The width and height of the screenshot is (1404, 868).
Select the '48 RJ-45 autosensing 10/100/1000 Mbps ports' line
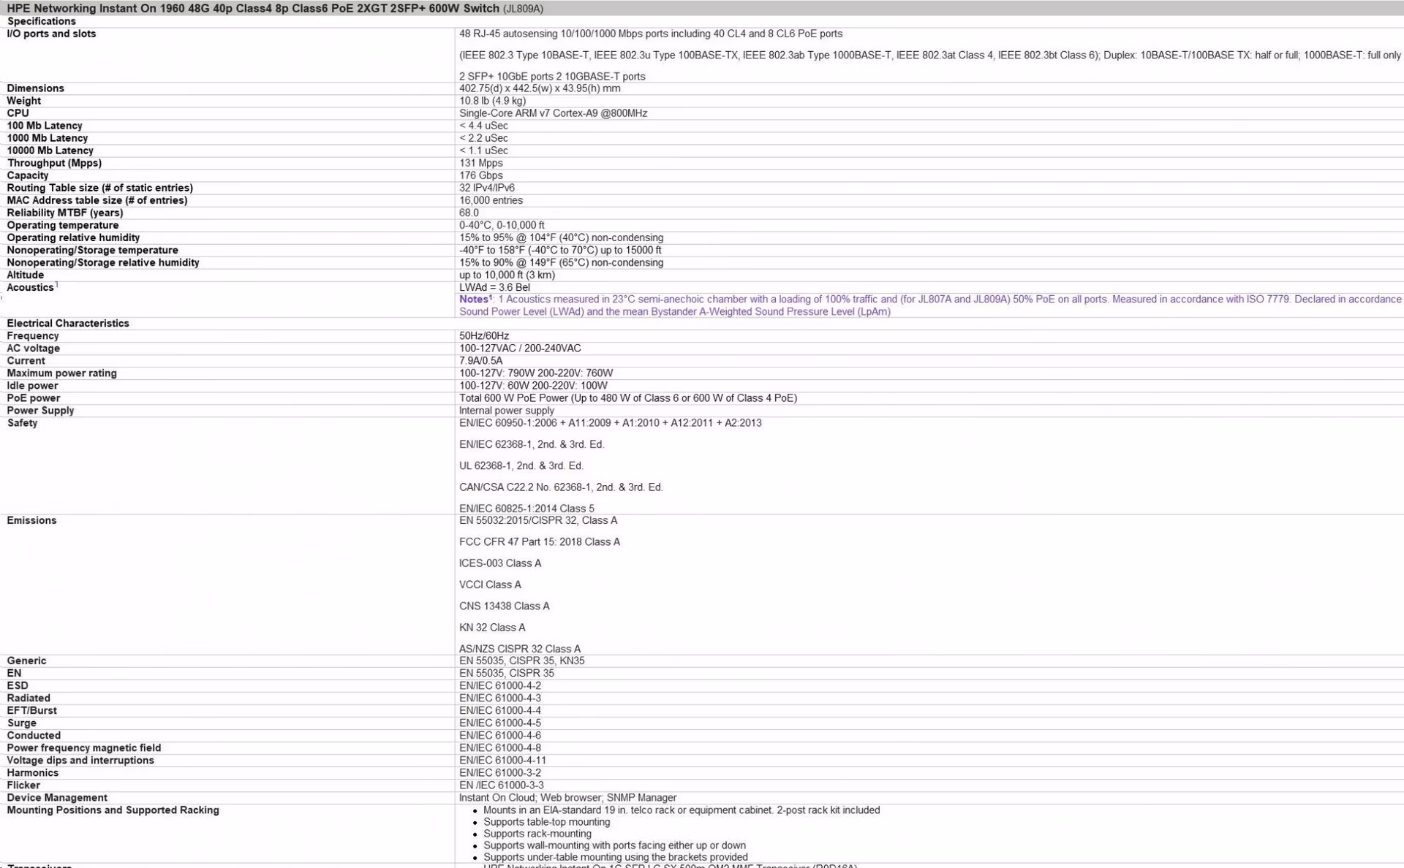[651, 34]
